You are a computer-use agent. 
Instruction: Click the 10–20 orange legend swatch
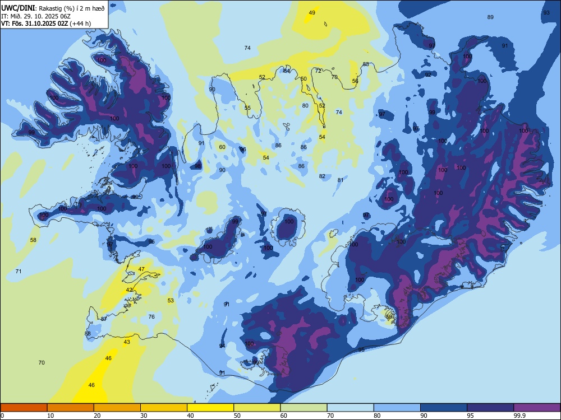click(x=71, y=408)
